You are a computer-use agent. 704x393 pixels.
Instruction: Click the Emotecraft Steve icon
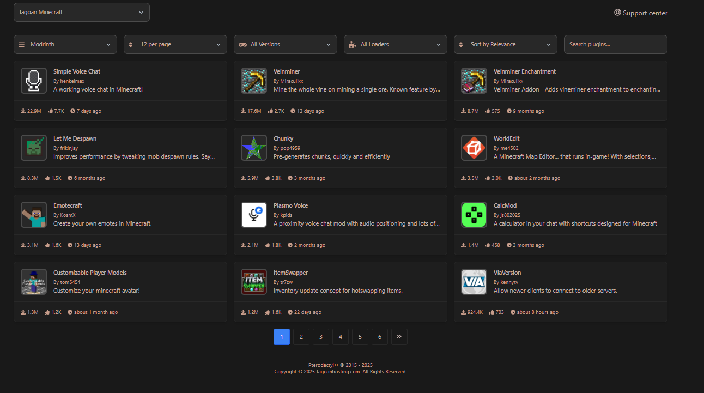(x=34, y=215)
